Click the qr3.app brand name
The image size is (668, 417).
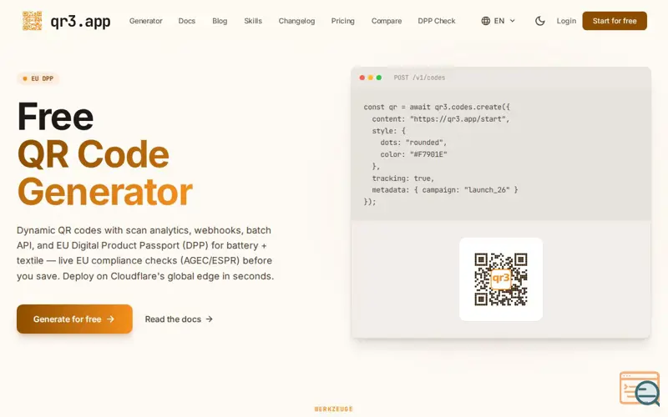coord(80,21)
